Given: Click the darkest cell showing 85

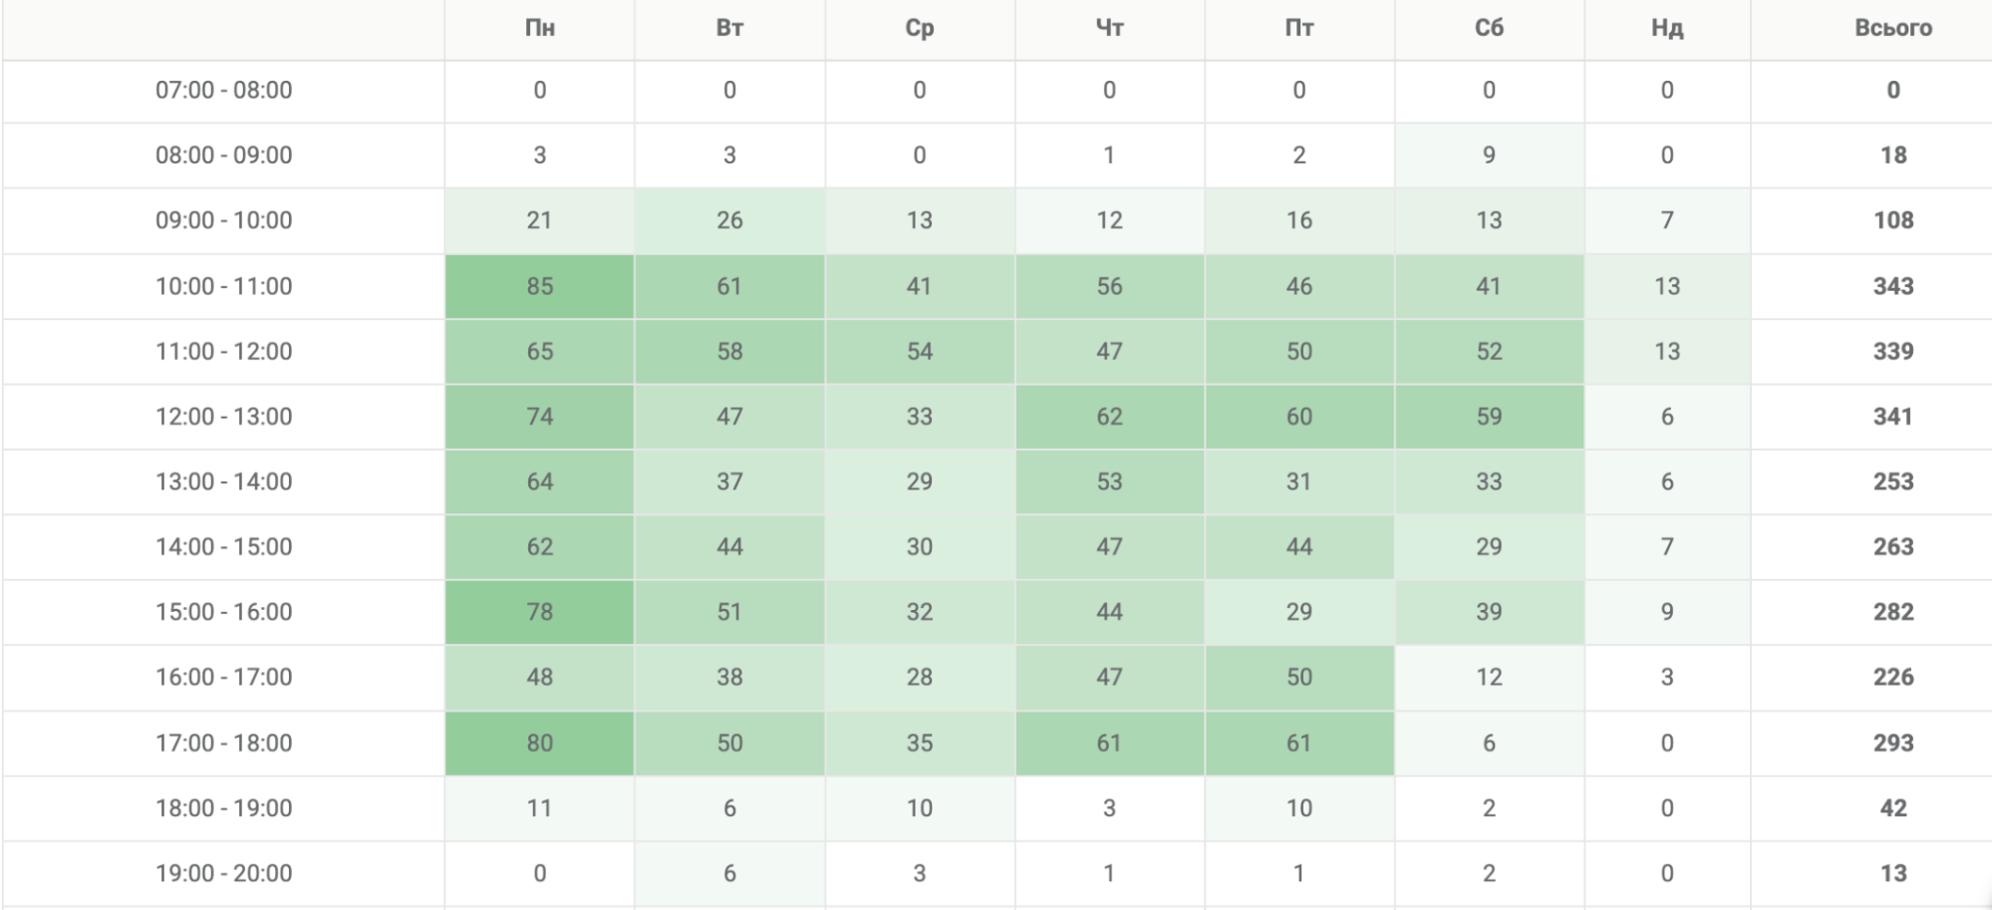Looking at the screenshot, I should (539, 286).
